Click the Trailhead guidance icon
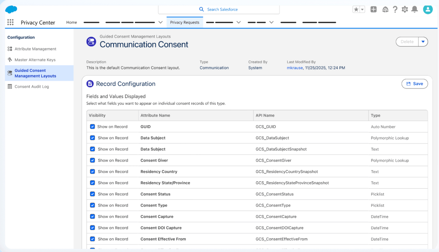Image resolution: width=439 pixels, height=252 pixels. coord(385,9)
